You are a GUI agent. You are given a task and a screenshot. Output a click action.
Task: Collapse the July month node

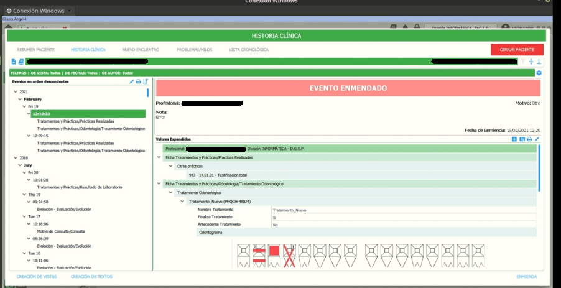[20, 165]
